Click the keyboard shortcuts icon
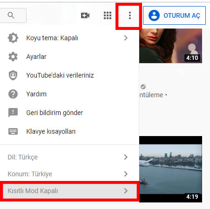This screenshot has width=210, height=209. (x=13, y=131)
